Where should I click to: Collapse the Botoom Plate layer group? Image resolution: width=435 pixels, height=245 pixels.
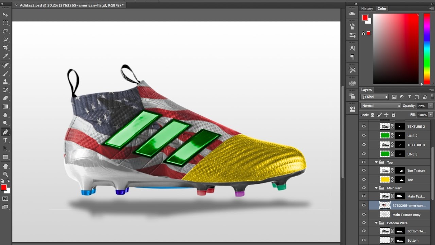point(376,223)
